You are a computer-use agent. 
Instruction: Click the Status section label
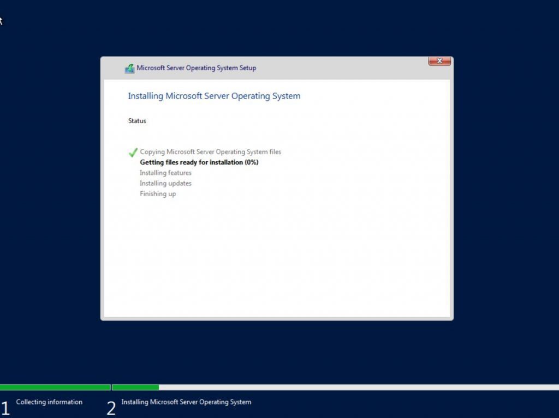point(136,120)
